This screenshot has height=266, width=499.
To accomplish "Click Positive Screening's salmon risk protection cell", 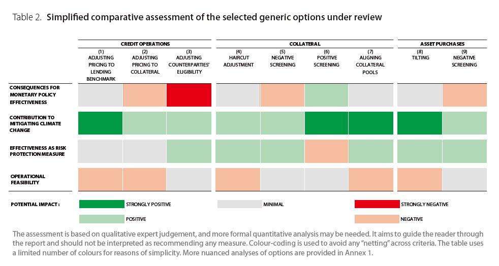I will pyautogui.click(x=326, y=151).
